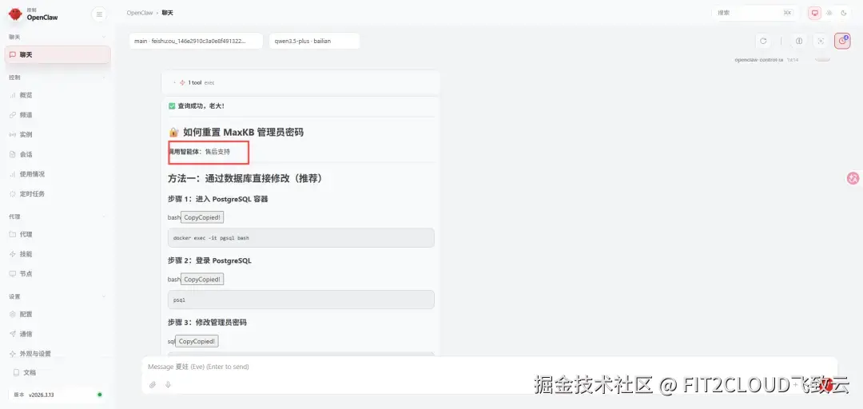The image size is (863, 409).
Task: Click the OpenClaw red lobster logo
Action: click(15, 14)
